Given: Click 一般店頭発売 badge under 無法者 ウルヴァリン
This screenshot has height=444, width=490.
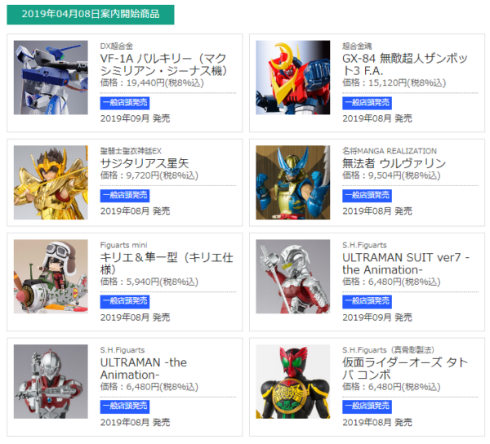Looking at the screenshot, I should pyautogui.click(x=367, y=196).
